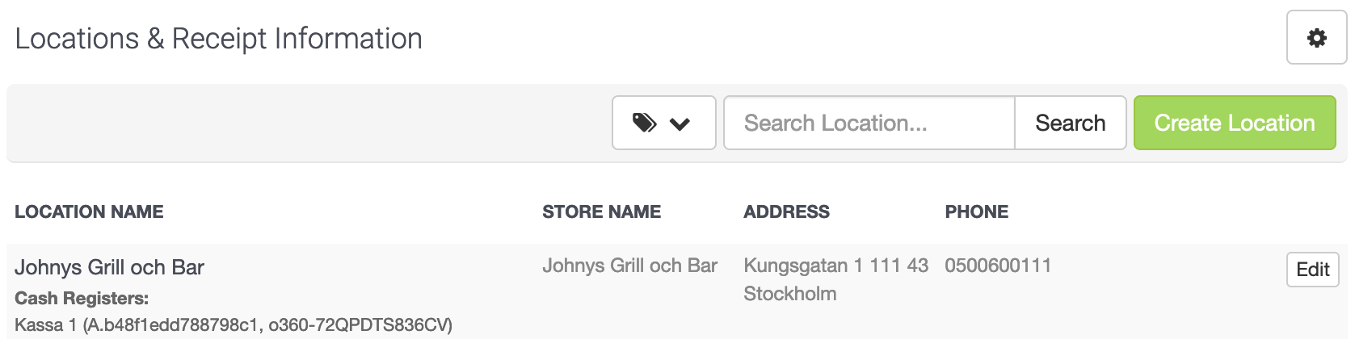
Task: Edit the Johnys Grill och Bar location
Action: point(1313,270)
